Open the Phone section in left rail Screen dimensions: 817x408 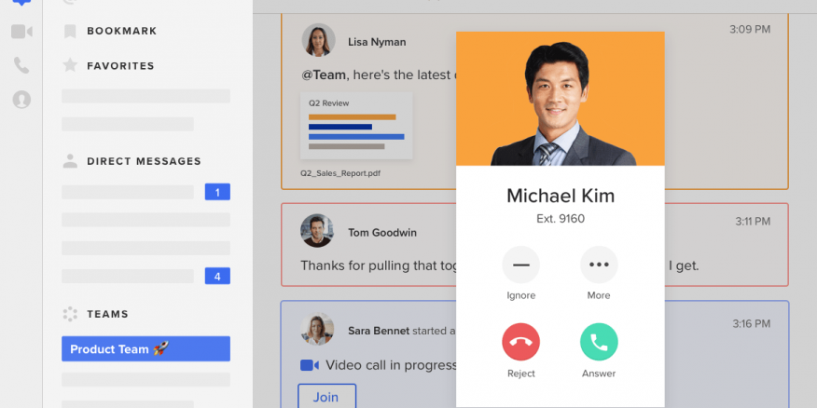(21, 65)
